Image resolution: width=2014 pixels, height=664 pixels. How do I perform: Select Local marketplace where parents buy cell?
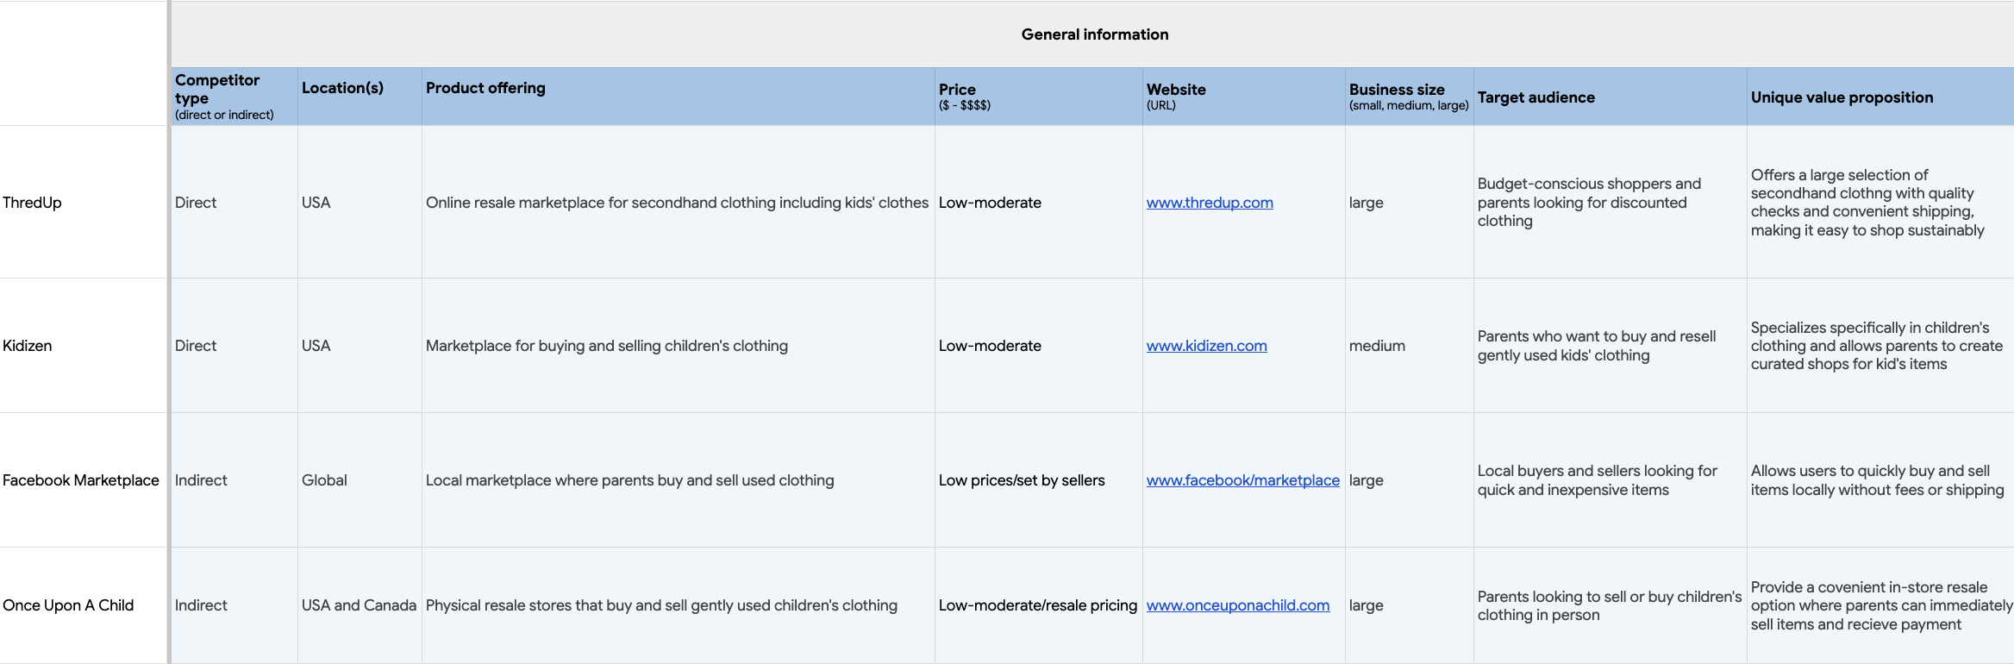pyautogui.click(x=679, y=480)
